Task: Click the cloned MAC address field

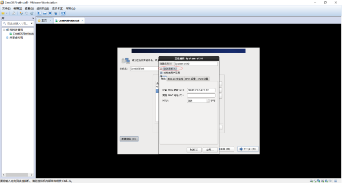Action: tap(201, 96)
